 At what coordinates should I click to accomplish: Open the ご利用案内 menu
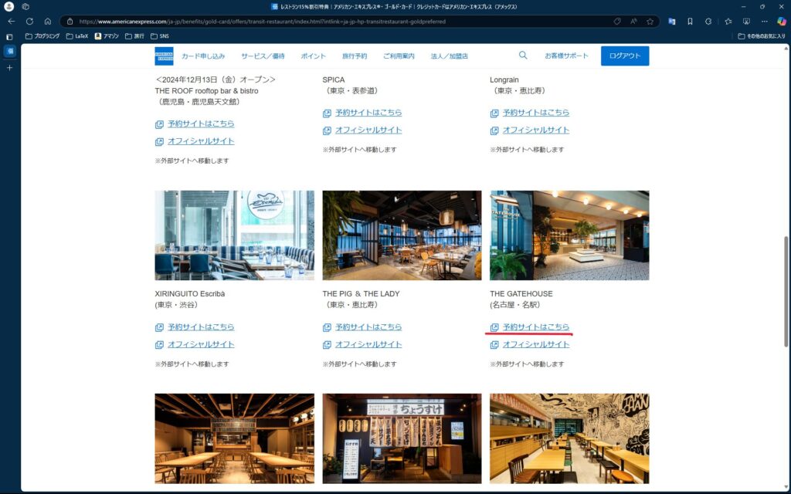pyautogui.click(x=399, y=56)
